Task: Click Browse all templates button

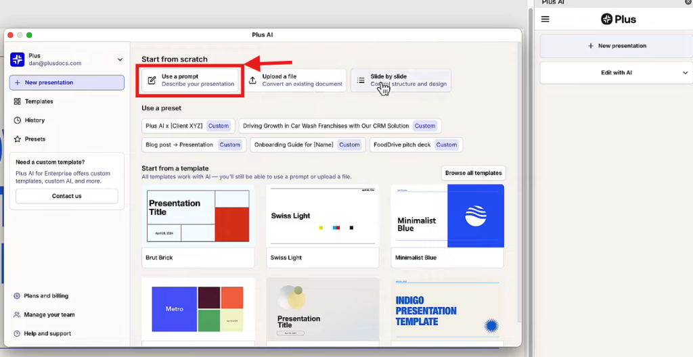Action: pos(473,173)
